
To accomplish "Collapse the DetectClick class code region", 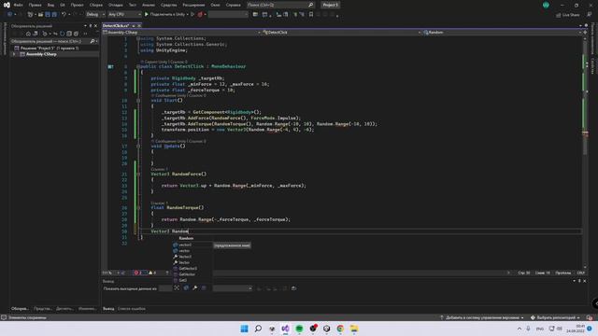I will point(138,66).
